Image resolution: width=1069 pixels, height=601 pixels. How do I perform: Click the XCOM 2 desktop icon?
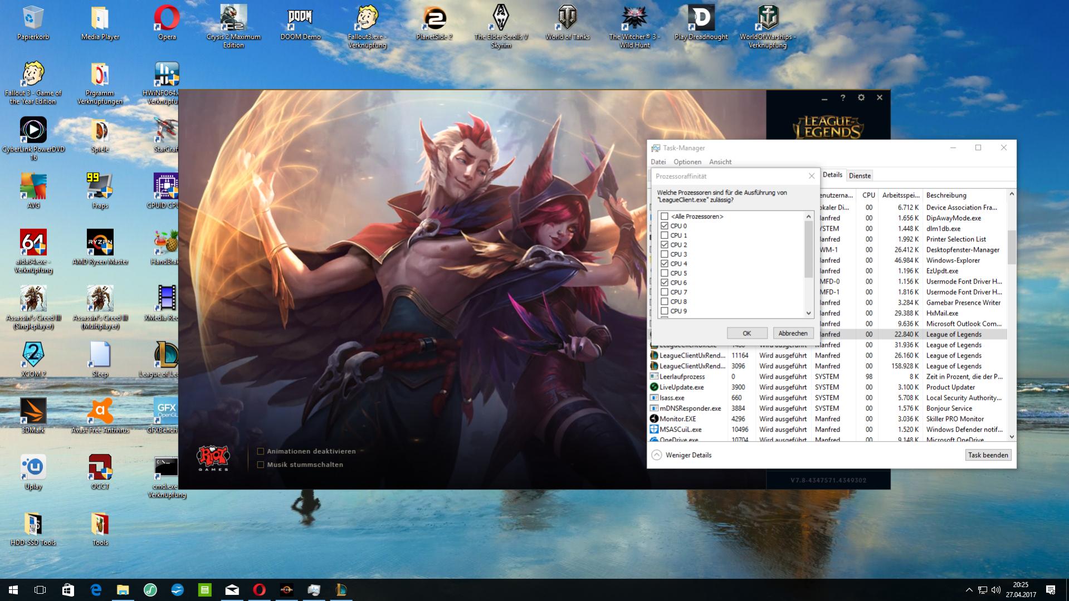click(33, 360)
